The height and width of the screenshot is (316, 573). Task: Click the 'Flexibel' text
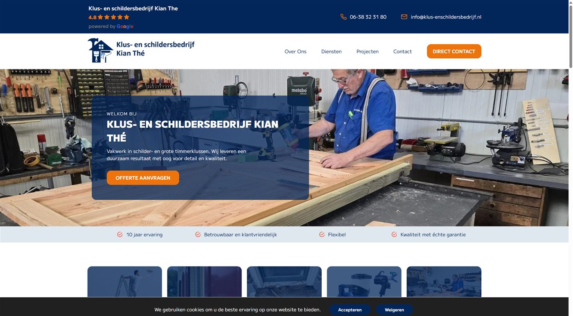click(337, 235)
